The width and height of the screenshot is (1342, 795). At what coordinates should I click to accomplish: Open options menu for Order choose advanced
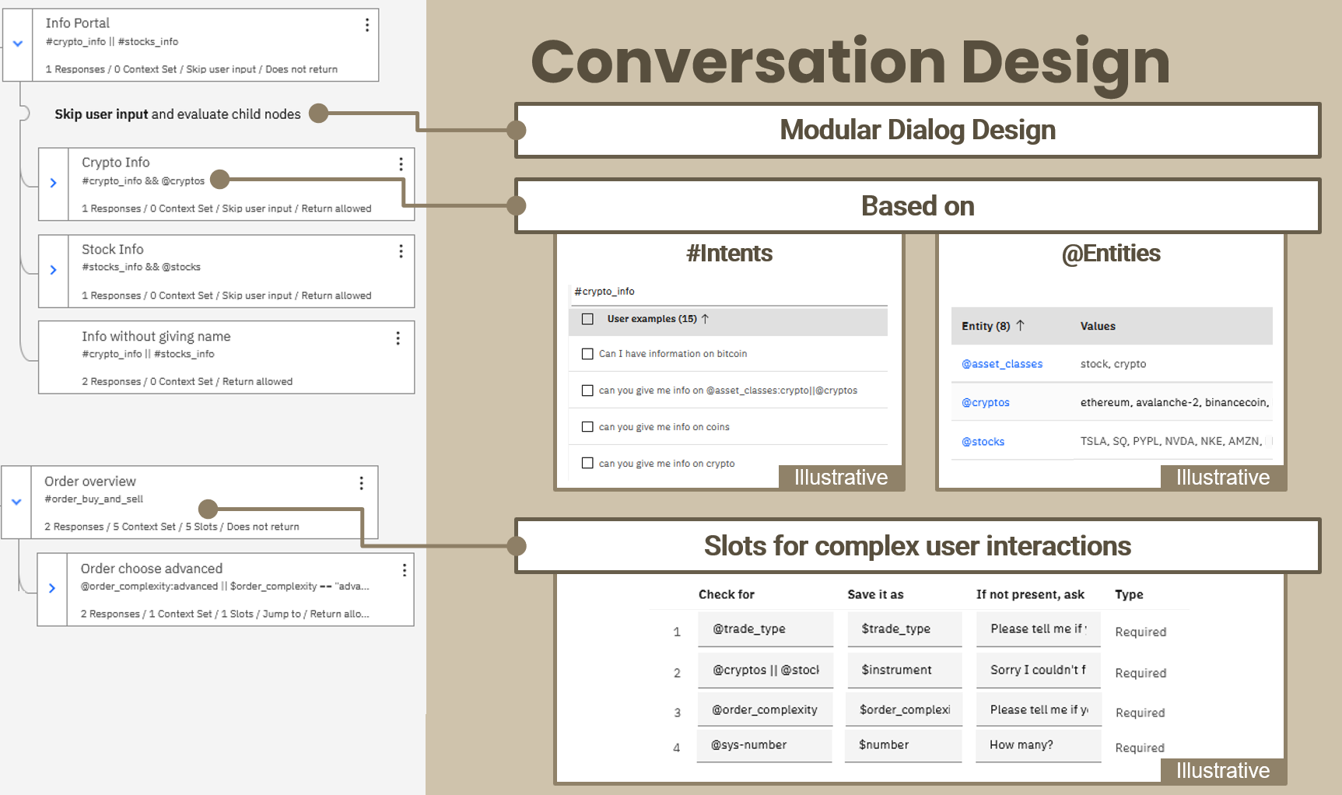click(404, 570)
